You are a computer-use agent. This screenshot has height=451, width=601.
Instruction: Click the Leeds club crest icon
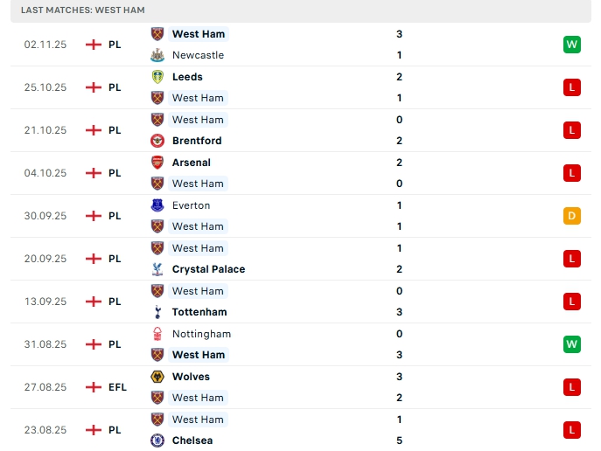(157, 77)
